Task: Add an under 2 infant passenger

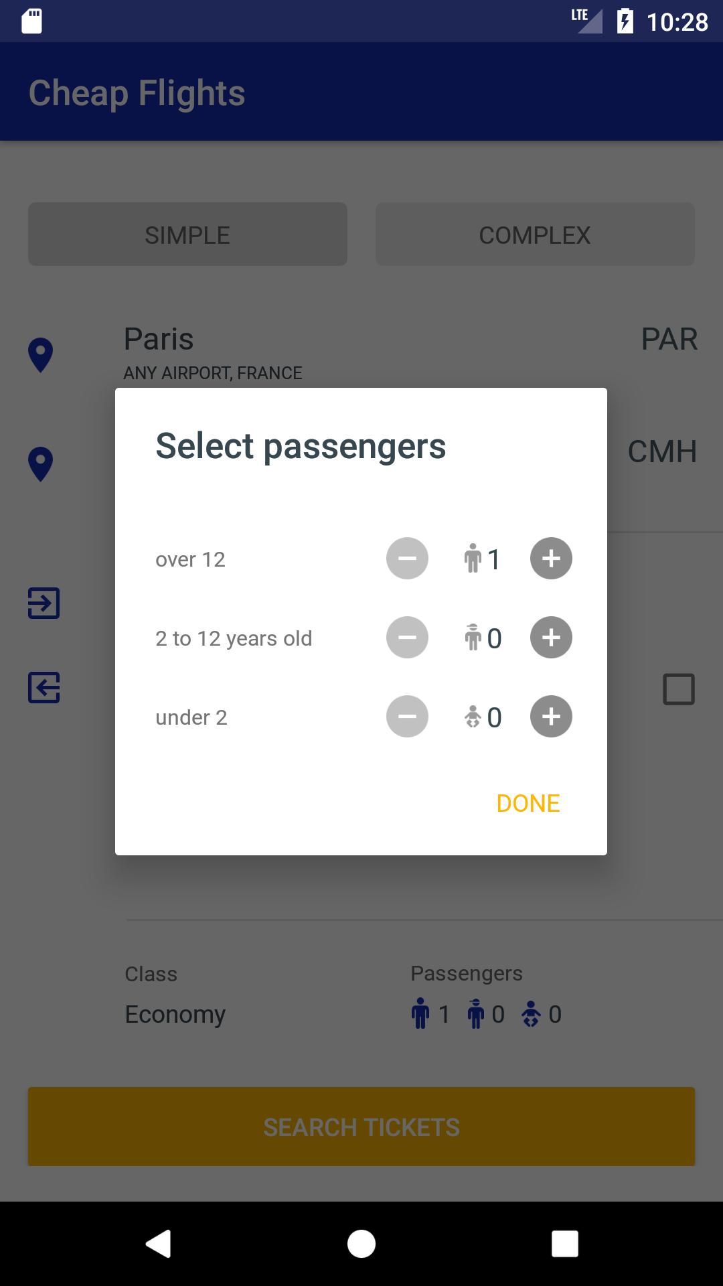Action: [551, 717]
